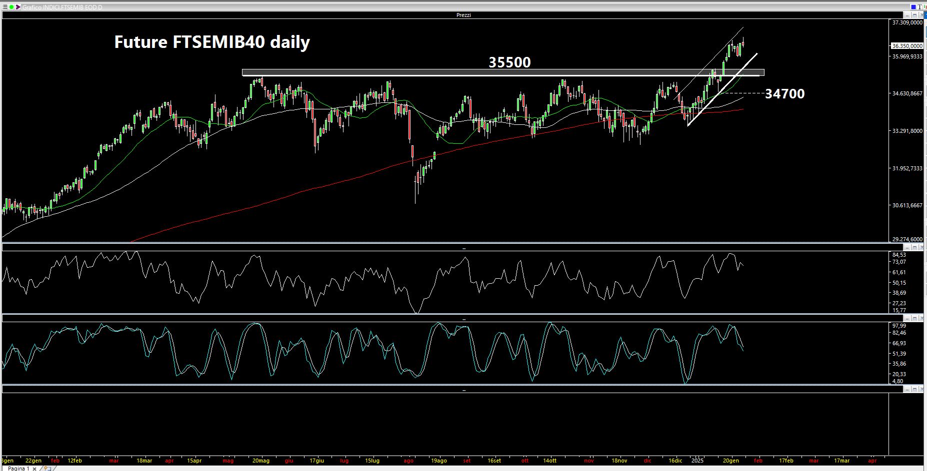
Task: Click the 14ott date on time axis
Action: pyautogui.click(x=549, y=461)
